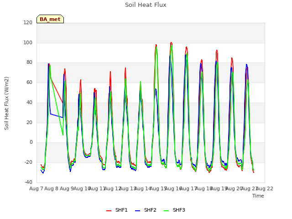
Task: Click the BA_met annotation label
Action: (x=50, y=19)
